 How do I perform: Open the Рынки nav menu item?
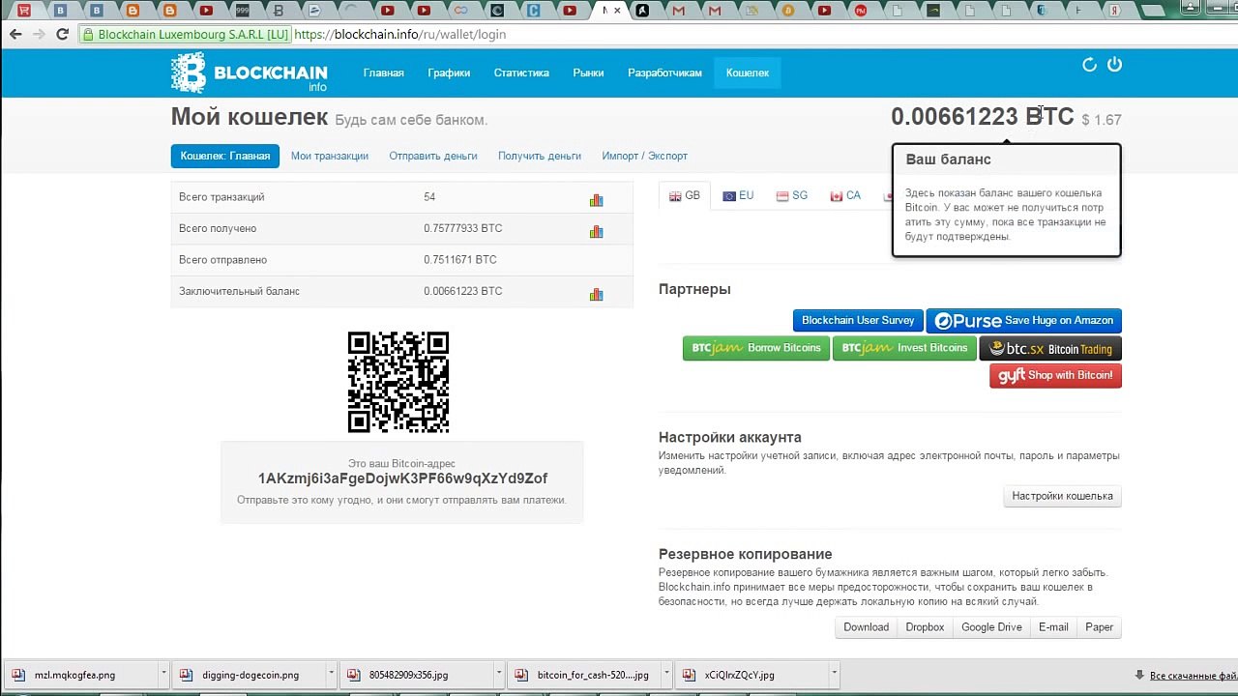click(588, 72)
